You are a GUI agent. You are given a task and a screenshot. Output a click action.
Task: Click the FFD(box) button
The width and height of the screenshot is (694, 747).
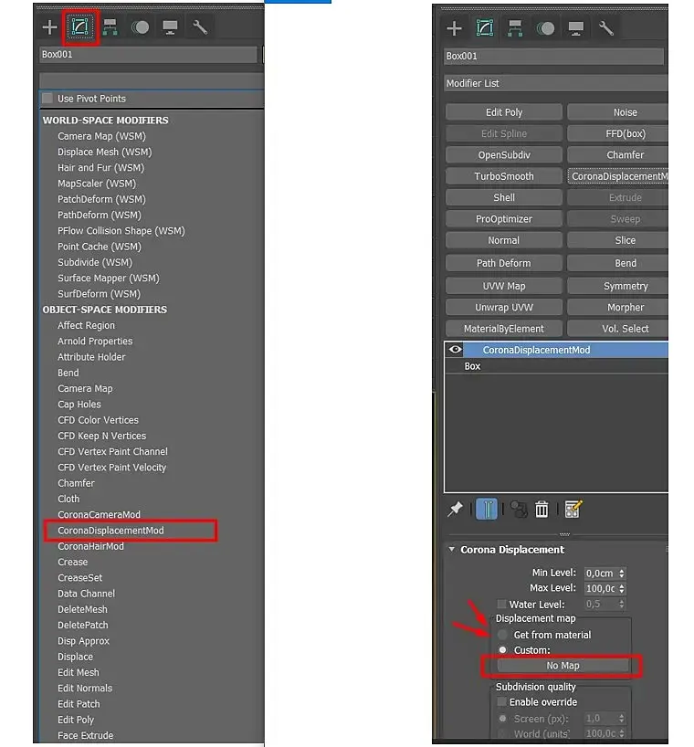618,134
